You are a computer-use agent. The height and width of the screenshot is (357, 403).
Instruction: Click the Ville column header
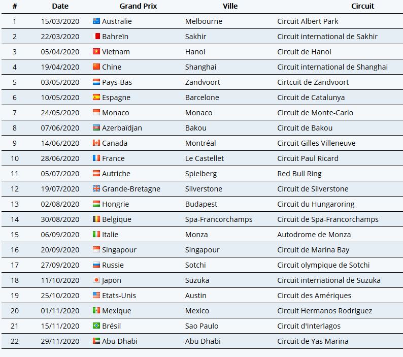coord(230,6)
